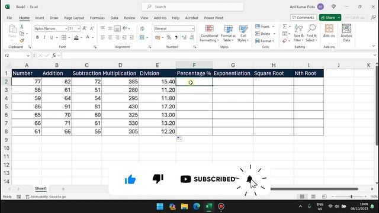Click the Comments button
379x213 pixels.
[303, 18]
